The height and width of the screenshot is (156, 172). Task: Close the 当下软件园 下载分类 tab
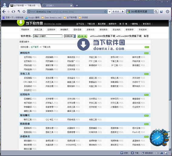[x=39, y=5]
